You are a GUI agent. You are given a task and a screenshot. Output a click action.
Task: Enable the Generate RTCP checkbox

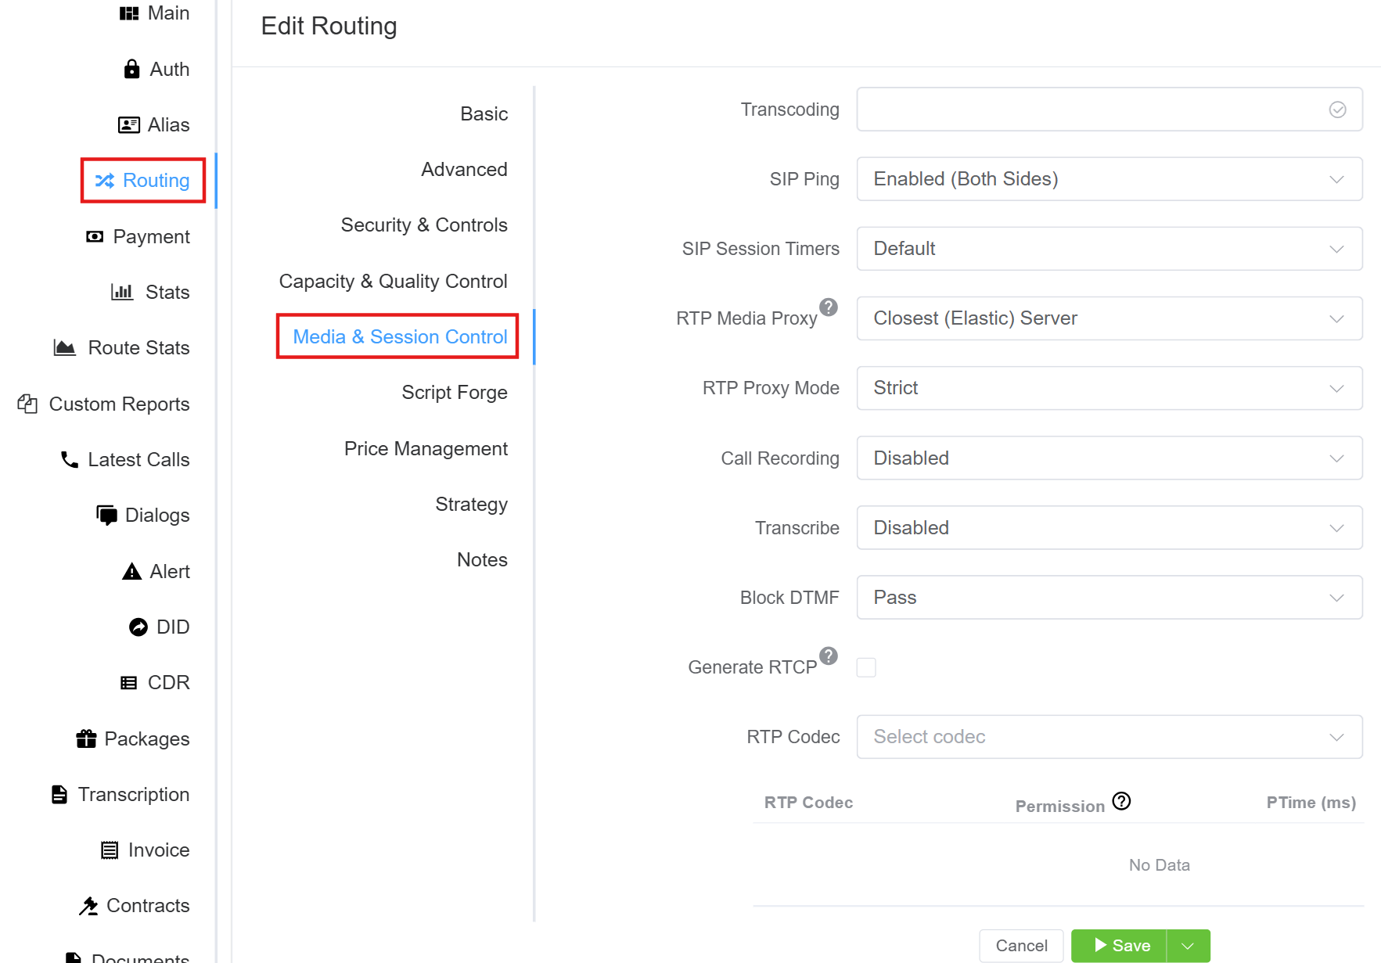(x=866, y=667)
